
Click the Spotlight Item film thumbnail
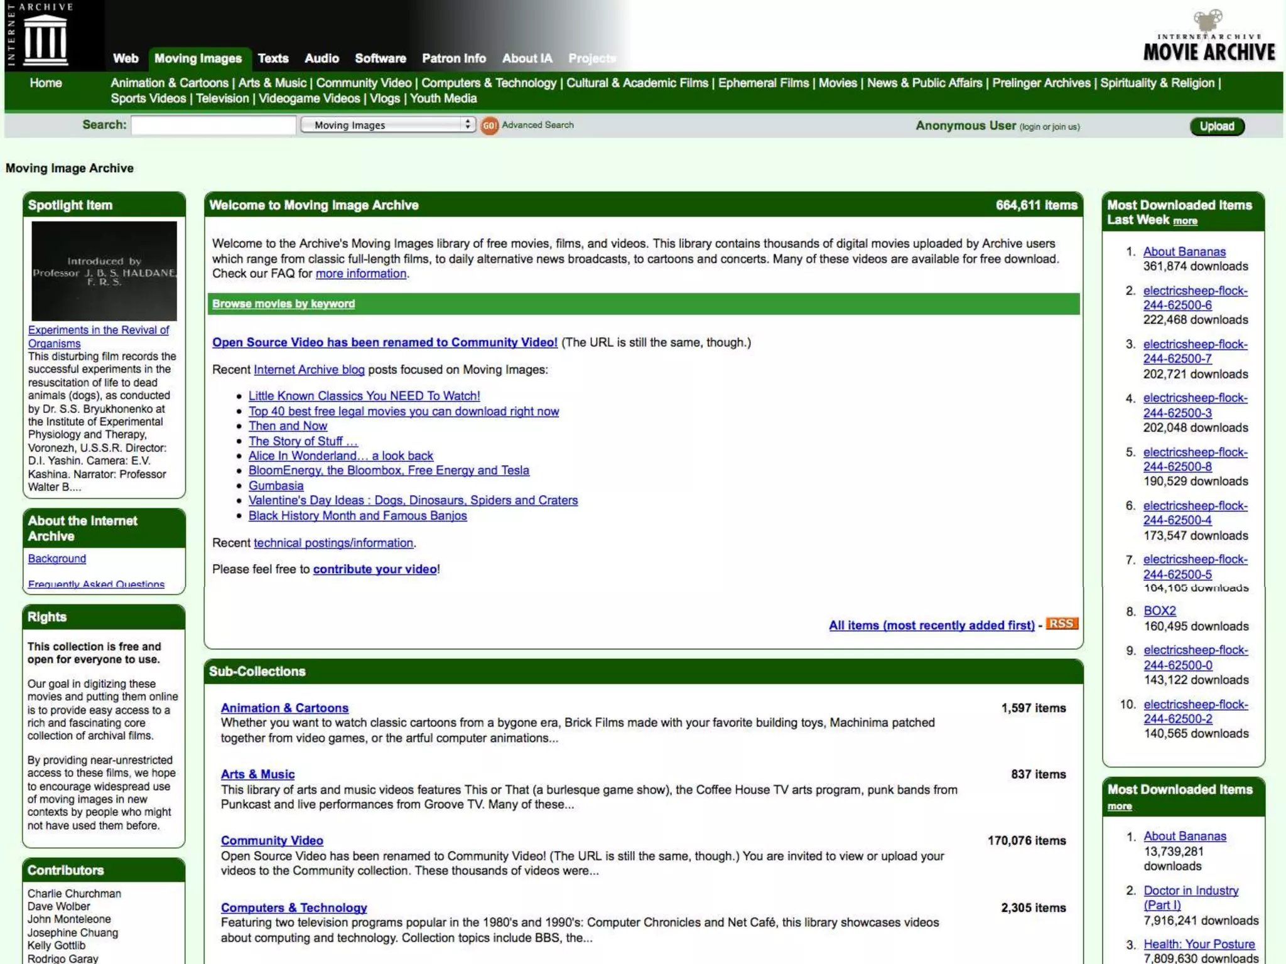pos(104,271)
